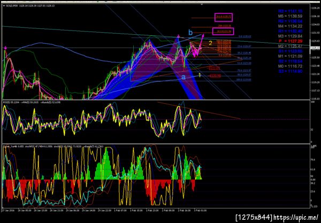Click the blue wave label 'a'
Image resolution: width=321 pixels, height=223 pixels.
tap(184, 77)
